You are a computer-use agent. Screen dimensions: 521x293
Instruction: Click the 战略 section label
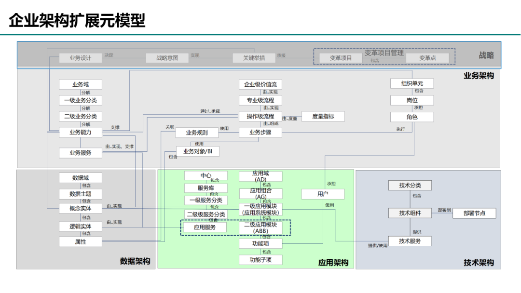(486, 55)
